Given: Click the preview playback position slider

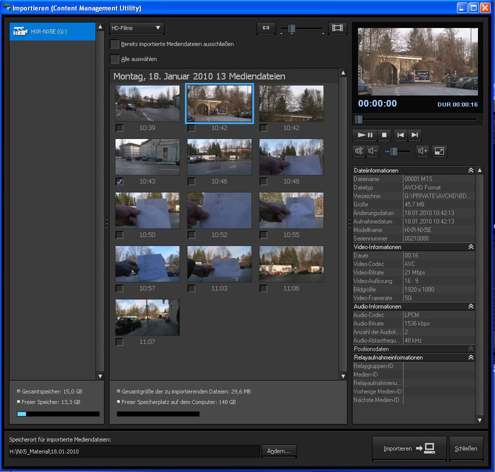Looking at the screenshot, I should pos(415,119).
